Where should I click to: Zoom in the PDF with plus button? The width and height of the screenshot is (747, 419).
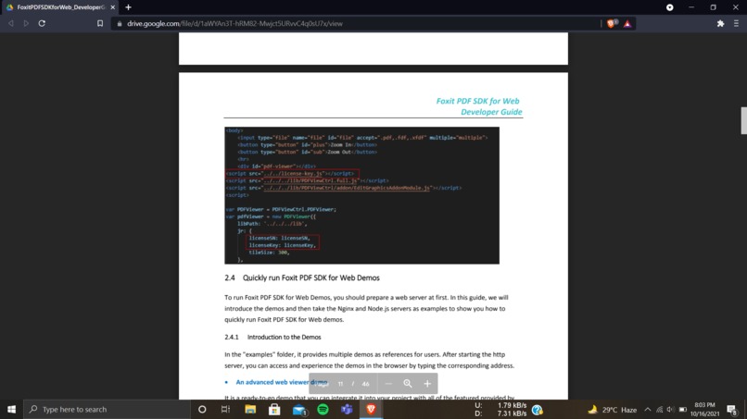pos(427,384)
